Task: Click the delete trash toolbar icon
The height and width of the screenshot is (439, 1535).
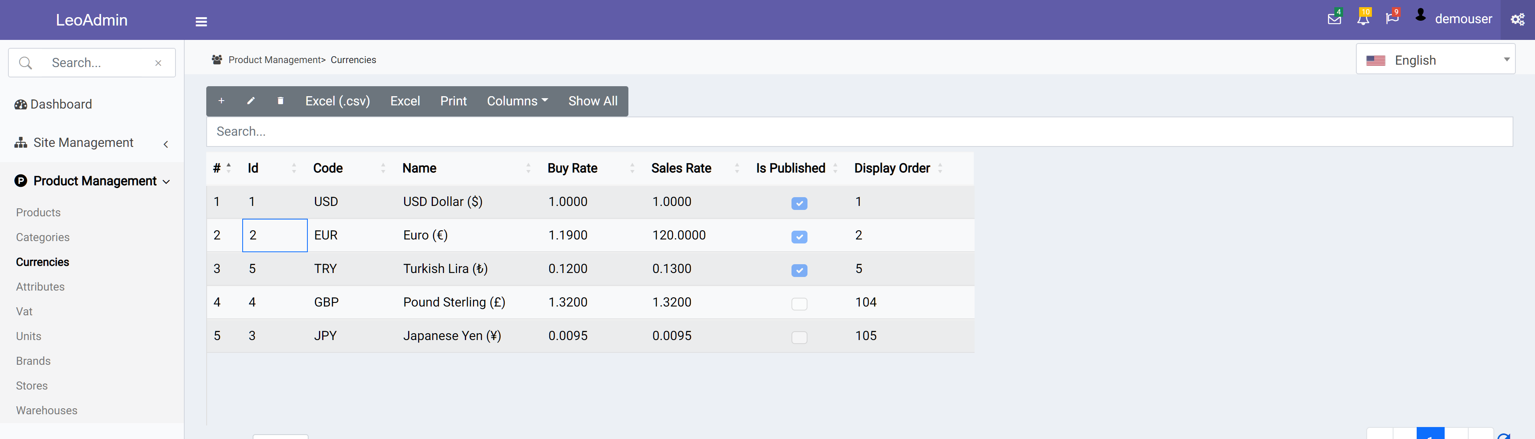Action: (280, 101)
